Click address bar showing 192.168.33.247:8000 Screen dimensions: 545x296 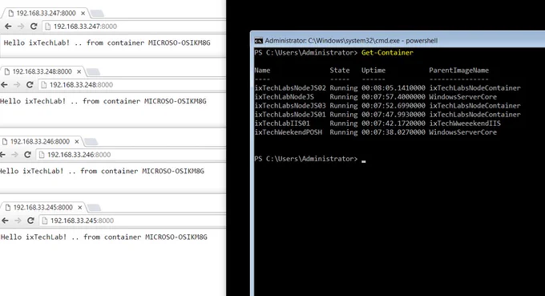pyautogui.click(x=134, y=26)
